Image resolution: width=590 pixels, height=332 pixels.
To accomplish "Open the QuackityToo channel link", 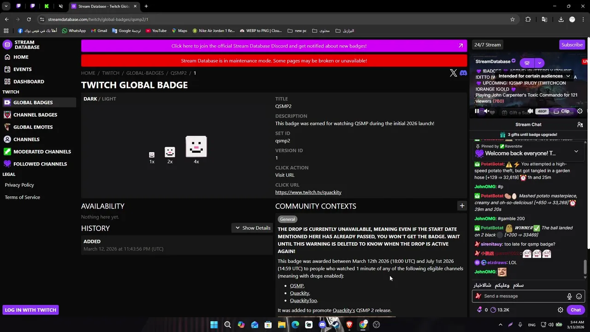I will click(x=303, y=301).
